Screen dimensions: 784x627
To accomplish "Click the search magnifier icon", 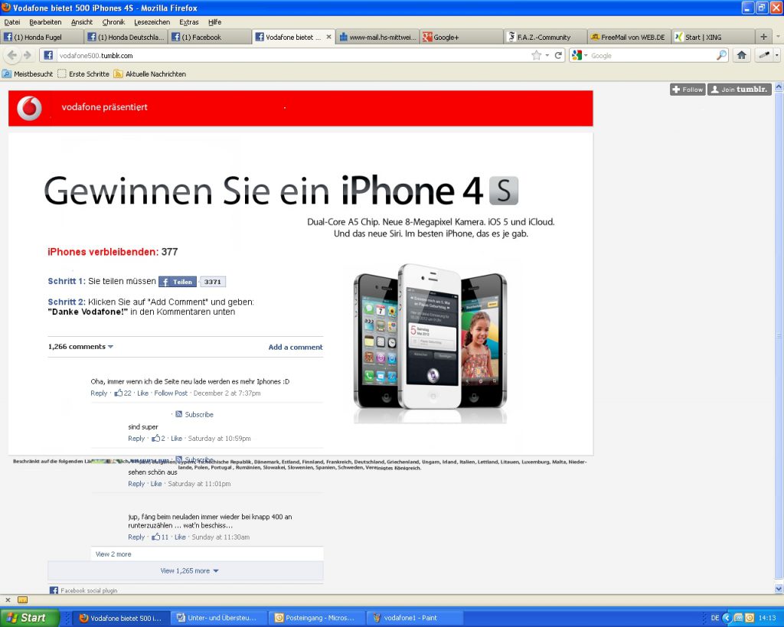I will pyautogui.click(x=721, y=55).
